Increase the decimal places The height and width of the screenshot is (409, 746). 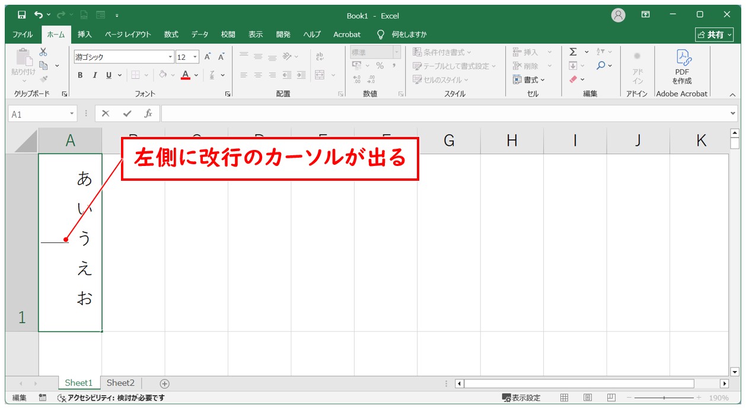pyautogui.click(x=357, y=79)
